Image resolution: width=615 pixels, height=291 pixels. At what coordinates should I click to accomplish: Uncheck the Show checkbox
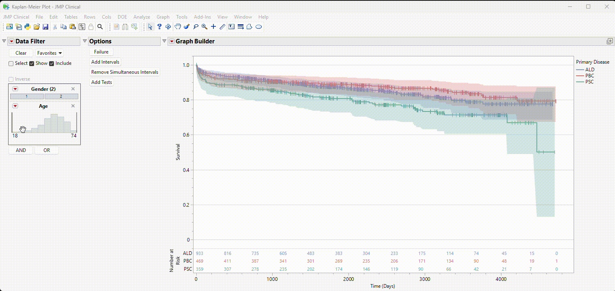point(32,64)
